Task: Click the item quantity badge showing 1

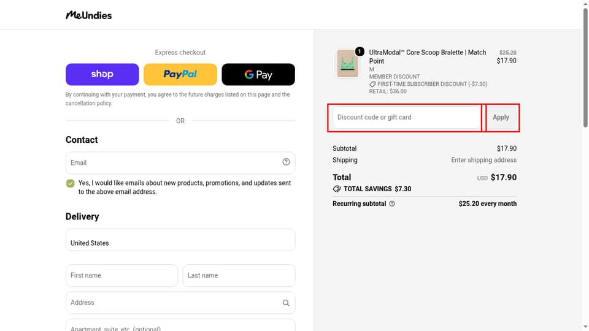Action: [360, 51]
